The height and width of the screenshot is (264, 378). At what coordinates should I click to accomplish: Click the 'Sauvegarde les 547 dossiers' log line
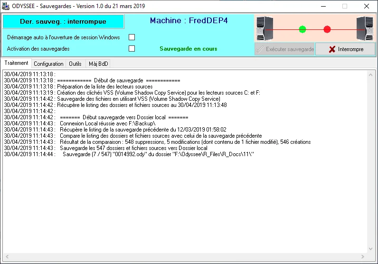pos(105,148)
